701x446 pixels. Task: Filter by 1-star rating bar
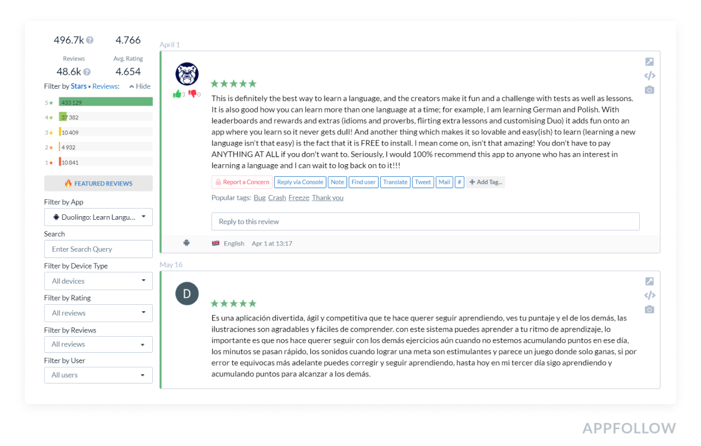tap(105, 162)
